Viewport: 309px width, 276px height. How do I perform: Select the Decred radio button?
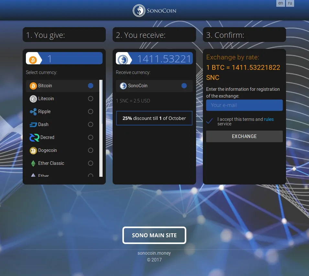[91, 137]
